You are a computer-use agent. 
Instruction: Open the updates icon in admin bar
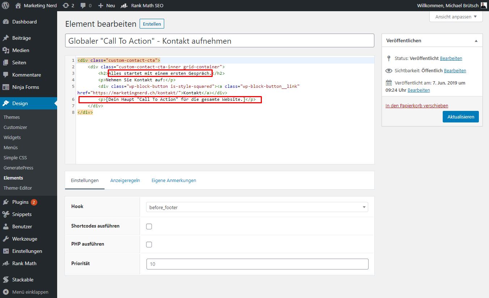pos(65,5)
